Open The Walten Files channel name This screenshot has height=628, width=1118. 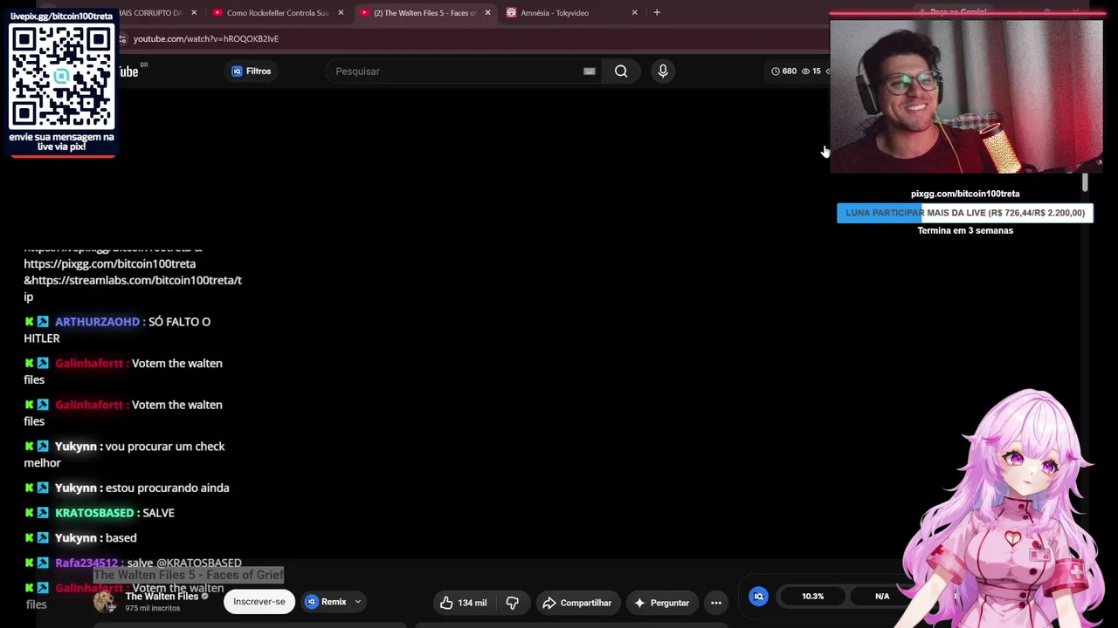[162, 597]
